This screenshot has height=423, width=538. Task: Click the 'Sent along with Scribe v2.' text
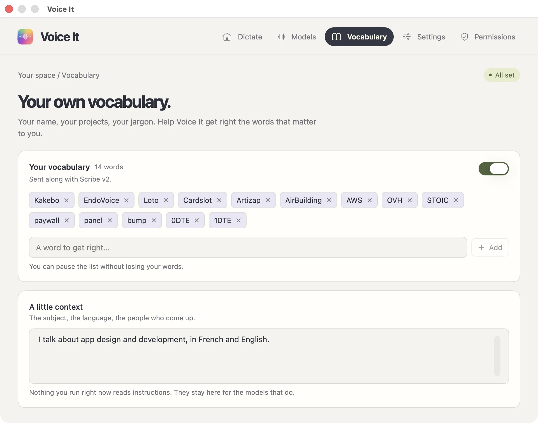tap(70, 179)
